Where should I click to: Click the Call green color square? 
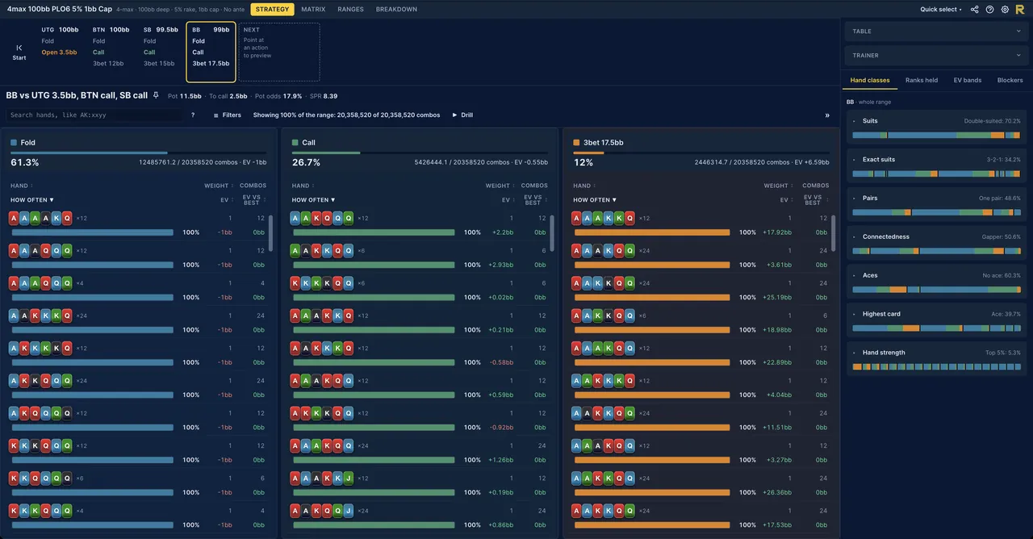(x=295, y=143)
